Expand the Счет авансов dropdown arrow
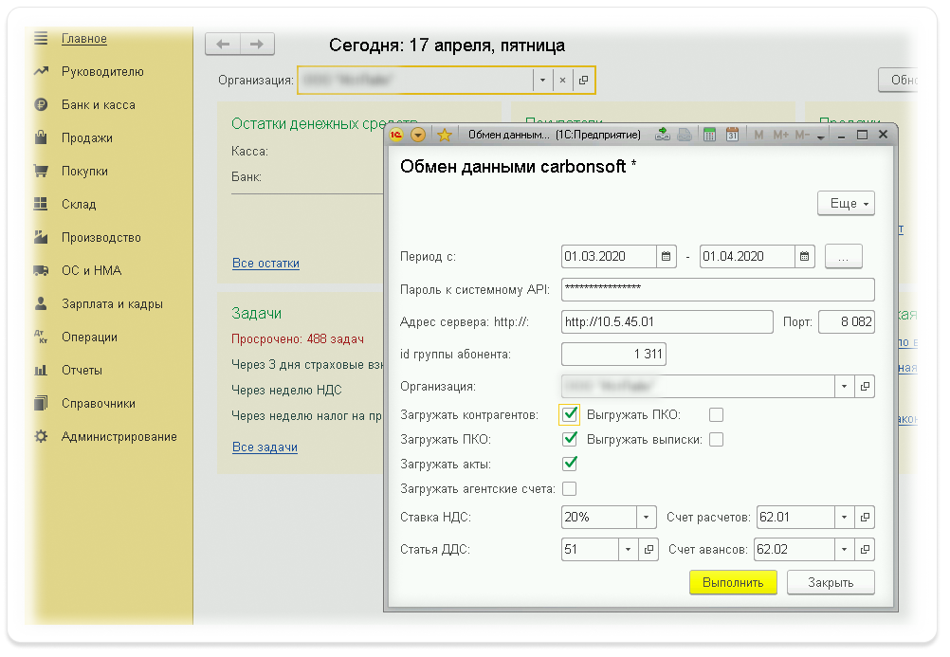The width and height of the screenshot is (950, 657). [844, 549]
